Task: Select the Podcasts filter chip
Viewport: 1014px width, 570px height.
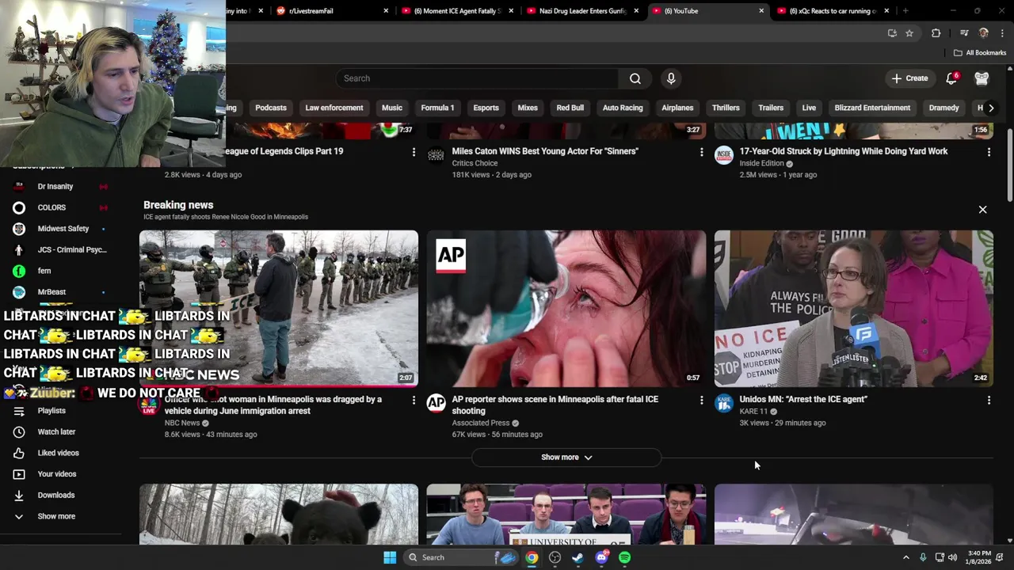Action: pos(271,108)
